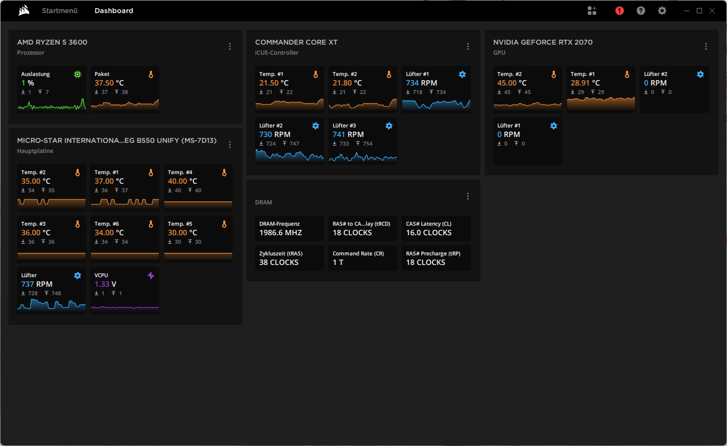Click motherboard Temp. #1 thermometer icon
Image resolution: width=727 pixels, height=446 pixels.
151,173
